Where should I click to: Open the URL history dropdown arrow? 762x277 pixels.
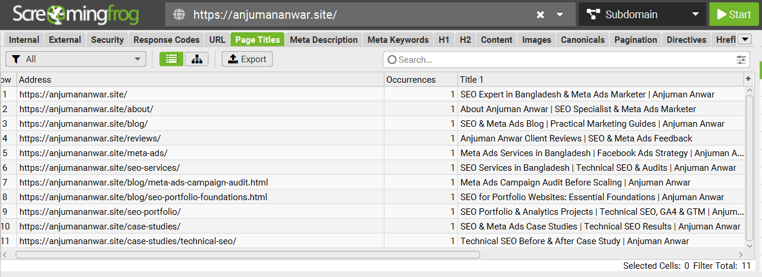pos(560,15)
